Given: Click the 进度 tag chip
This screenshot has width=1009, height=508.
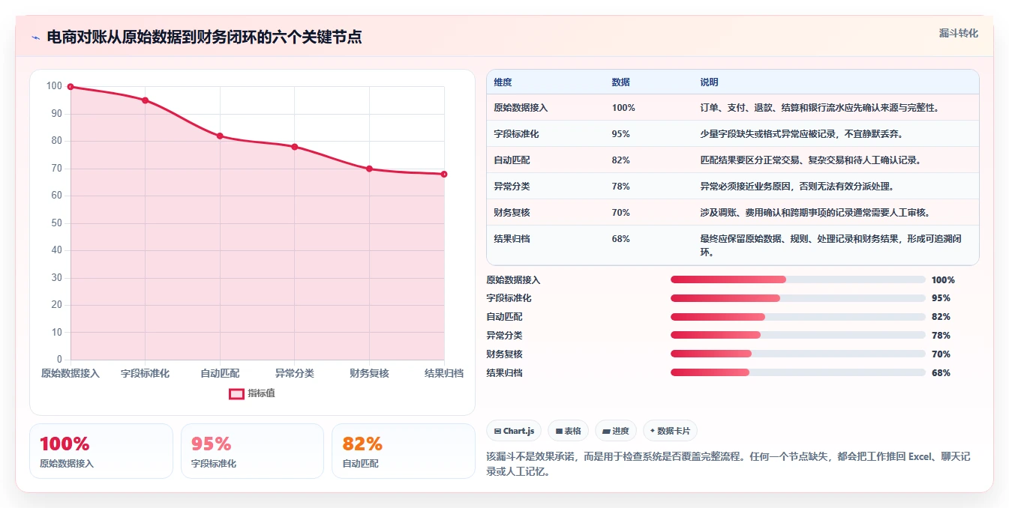Looking at the screenshot, I should click(616, 431).
